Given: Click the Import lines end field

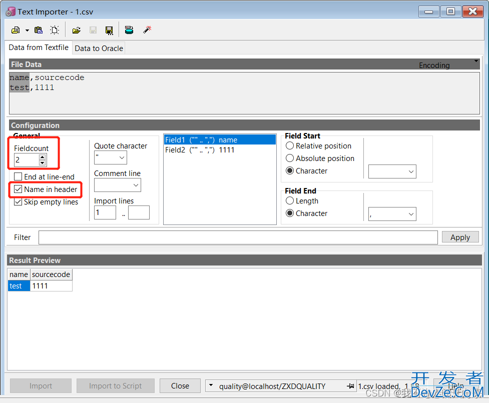Looking at the screenshot, I should click(x=139, y=212).
